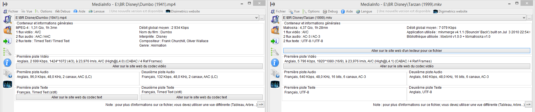Click 'Une nouvelle version est disponible' in Tarzan window
Screen dimensions: 535x112
[404, 11]
